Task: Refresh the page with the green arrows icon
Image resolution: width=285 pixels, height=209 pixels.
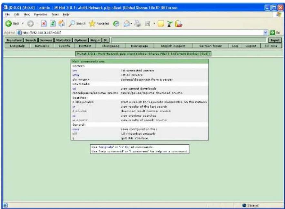Action: 53,24
